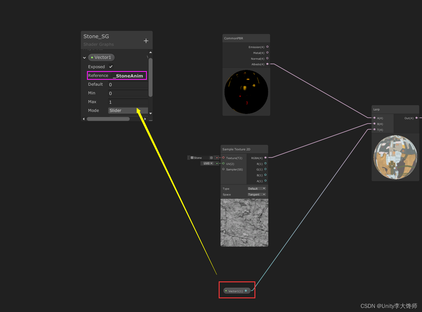
Task: Uncheck the Exposed checkbox
Action: 111,67
